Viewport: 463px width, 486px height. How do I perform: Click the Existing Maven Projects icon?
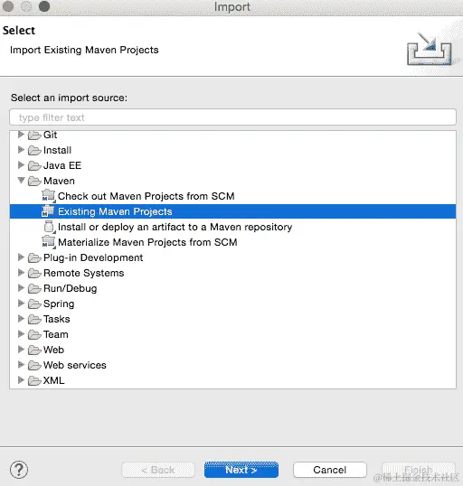click(49, 211)
